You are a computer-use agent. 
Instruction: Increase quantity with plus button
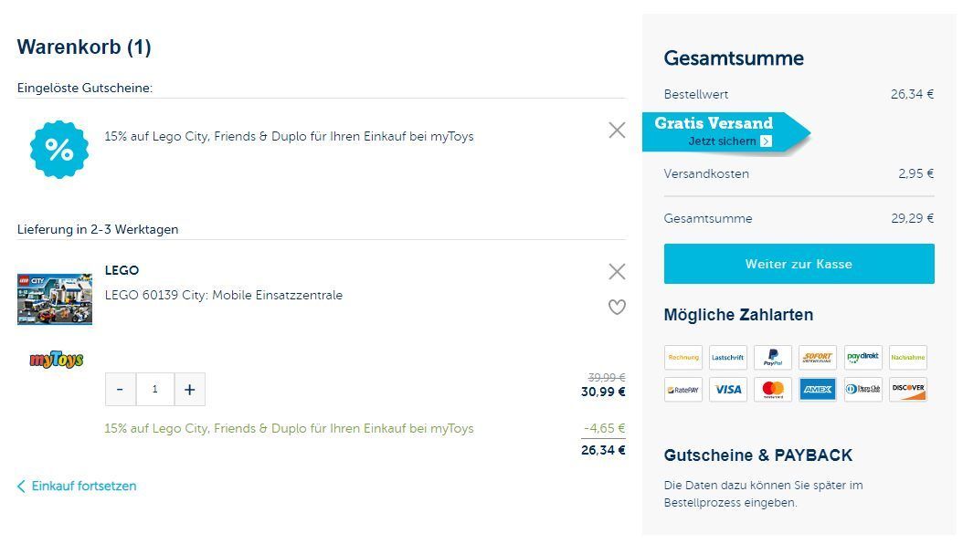point(189,390)
